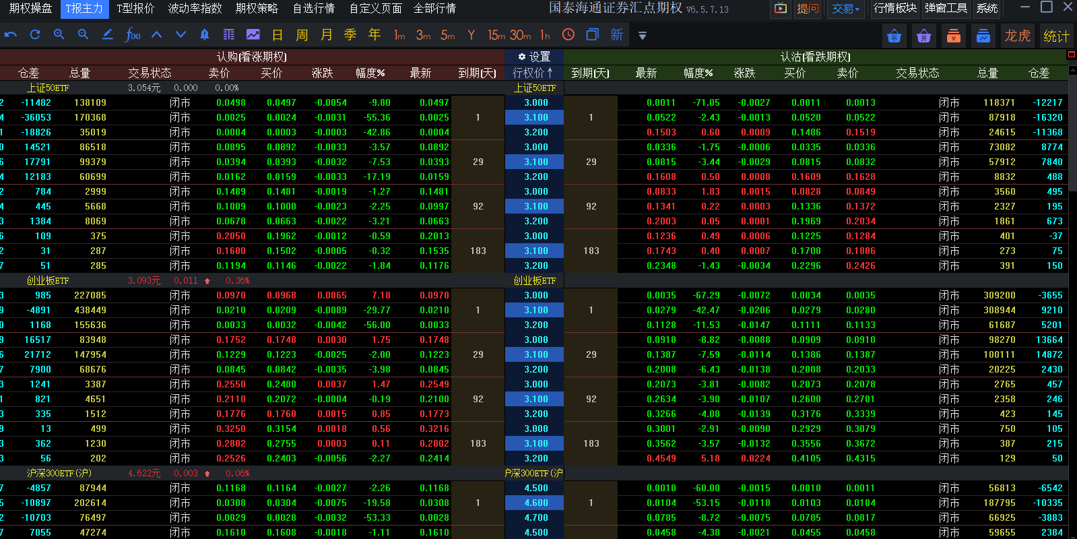The height and width of the screenshot is (539, 1077).
Task: Click the overlapping windows icon
Action: [593, 34]
